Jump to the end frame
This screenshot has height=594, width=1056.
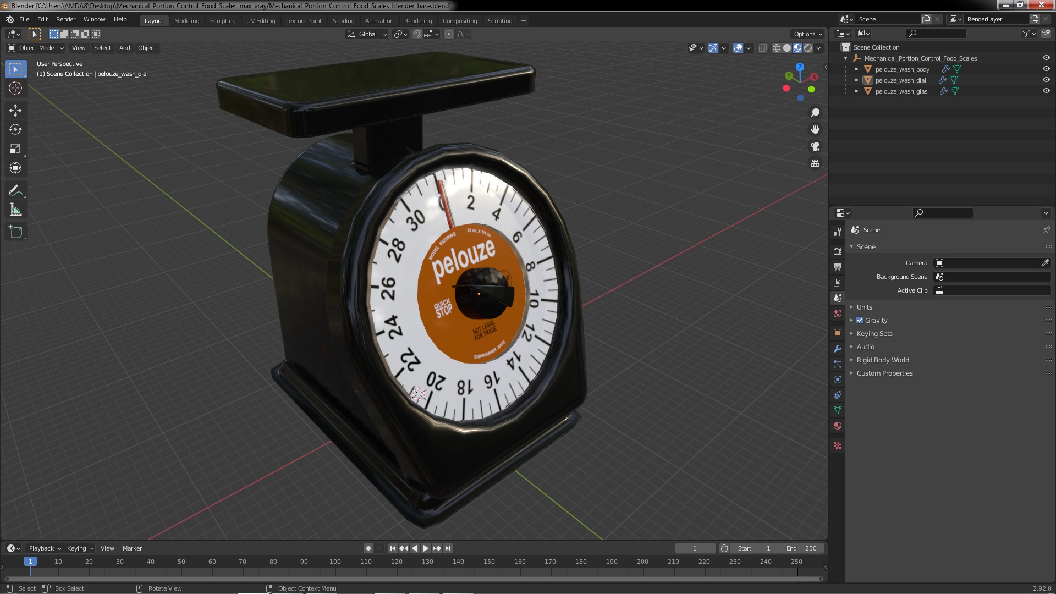(448, 548)
